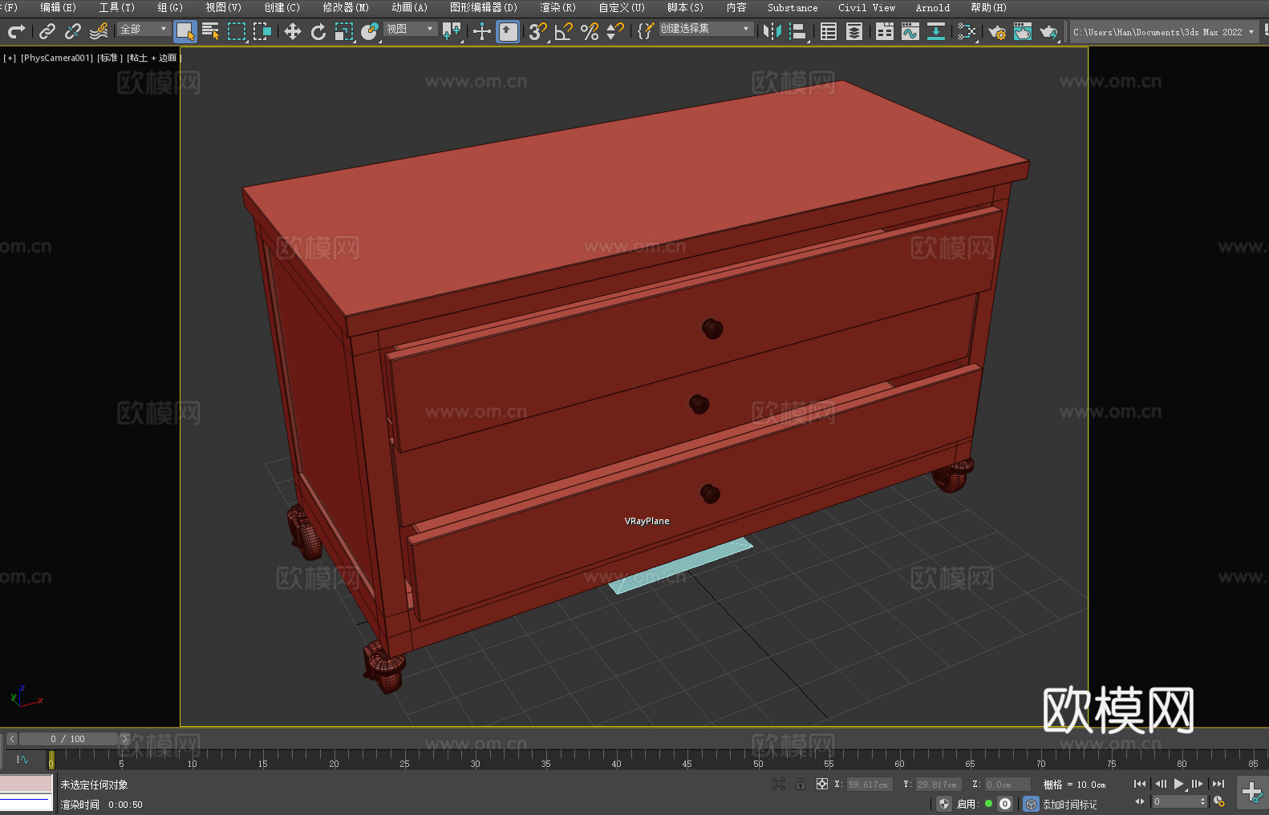Click the 粘土 + 边面 viewport label
This screenshot has width=1269, height=815.
click(153, 58)
